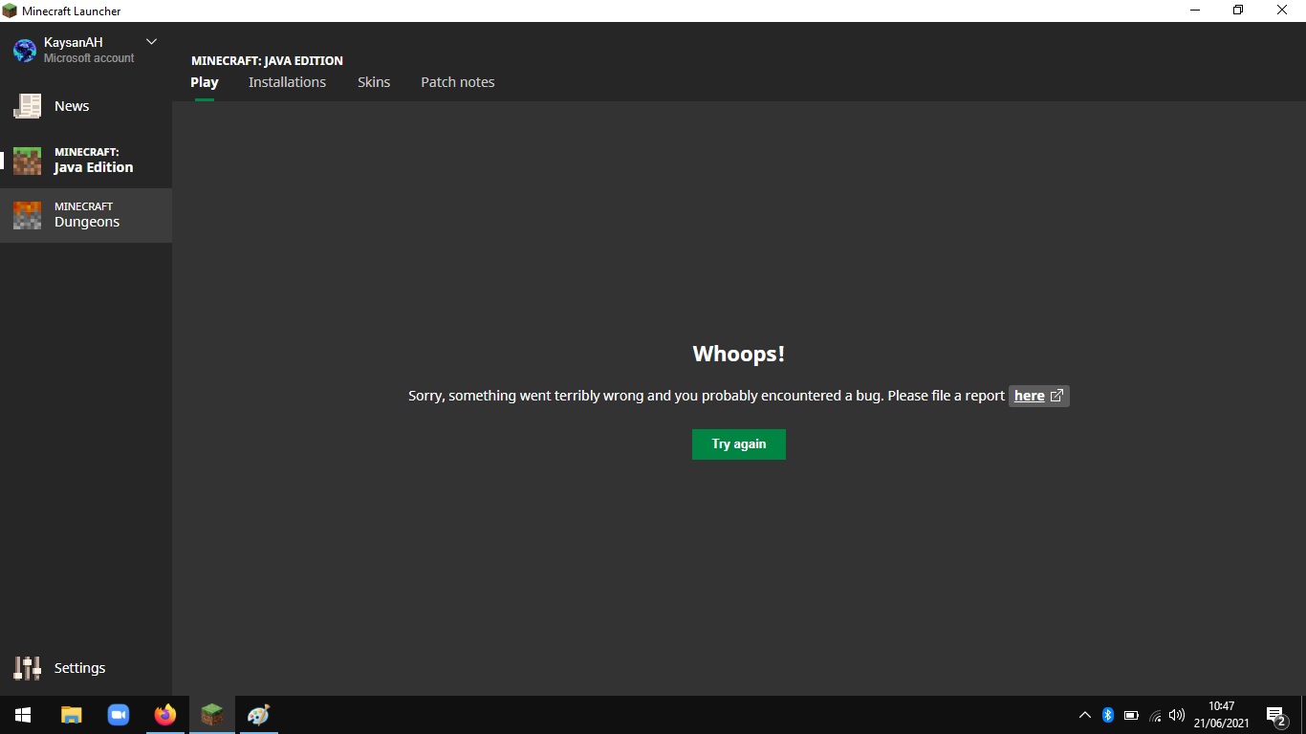Open the taskbar clock and date
The height and width of the screenshot is (734, 1306).
click(x=1221, y=715)
